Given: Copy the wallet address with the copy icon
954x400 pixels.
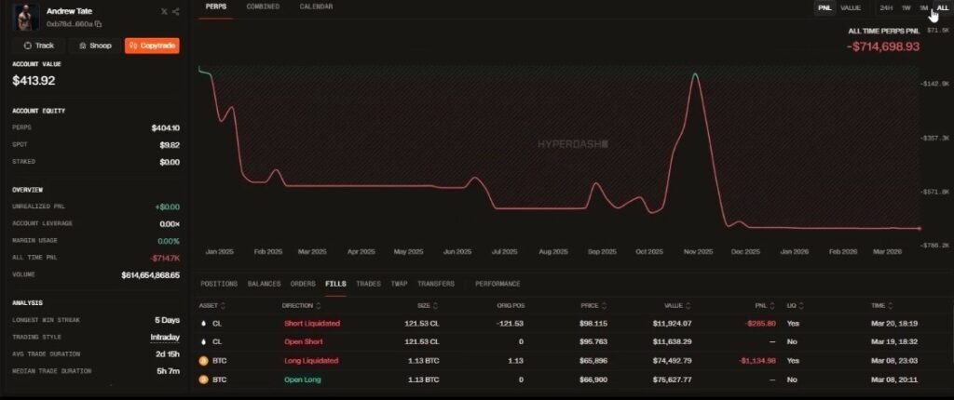Looking at the screenshot, I should [99, 23].
